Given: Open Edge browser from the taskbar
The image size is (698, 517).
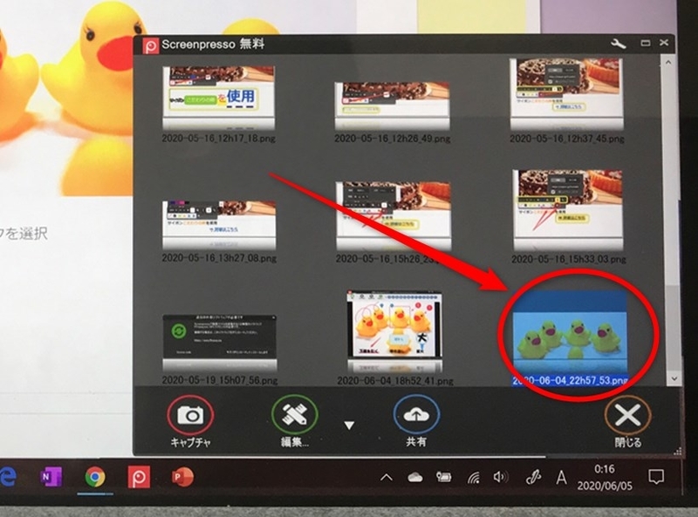Looking at the screenshot, I should tap(8, 476).
